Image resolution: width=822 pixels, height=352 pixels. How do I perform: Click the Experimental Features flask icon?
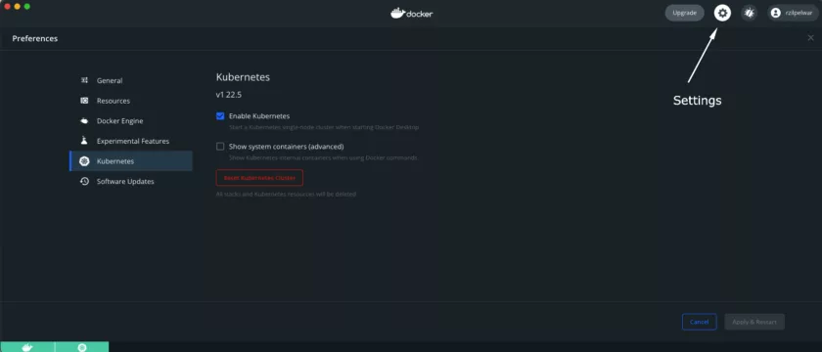84,141
